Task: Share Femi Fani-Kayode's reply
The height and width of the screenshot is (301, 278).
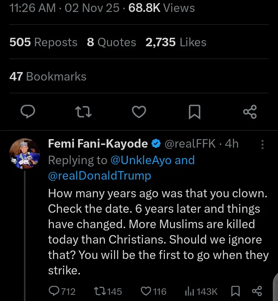Action: pyautogui.click(x=257, y=291)
